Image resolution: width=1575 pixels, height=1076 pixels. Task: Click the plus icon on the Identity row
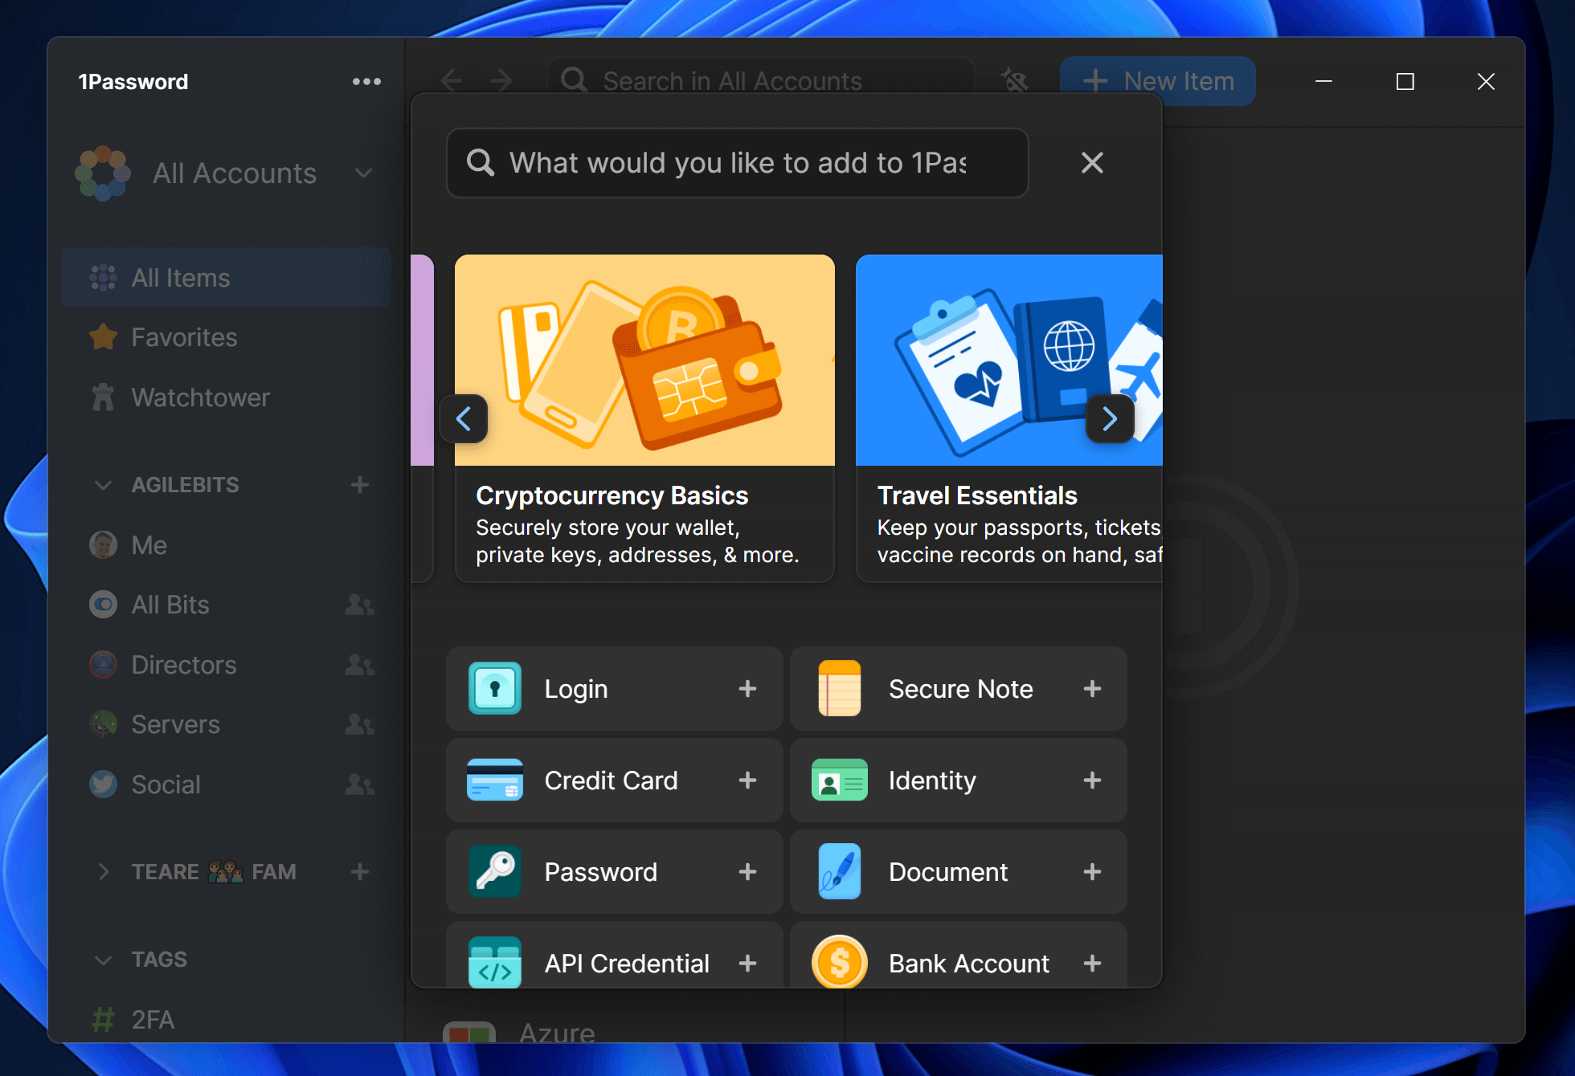(x=1092, y=781)
